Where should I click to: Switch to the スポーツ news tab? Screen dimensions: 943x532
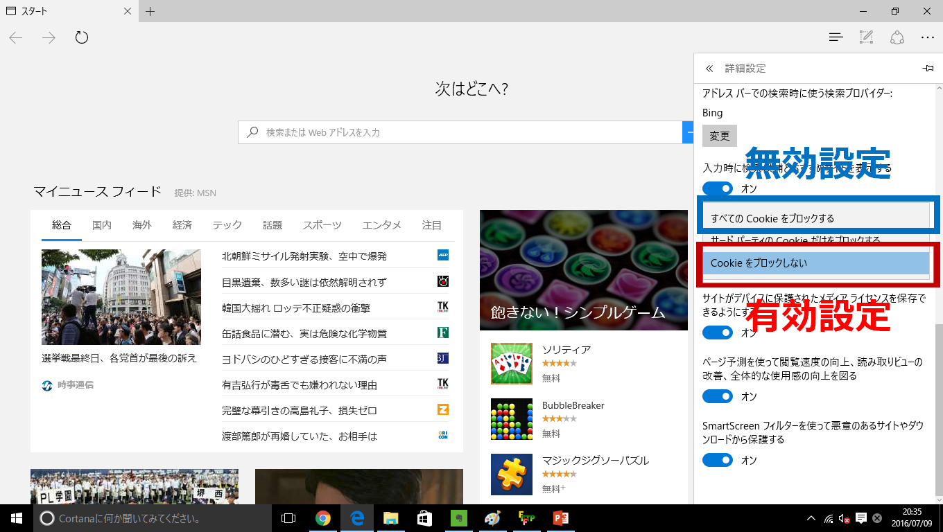pyautogui.click(x=322, y=225)
